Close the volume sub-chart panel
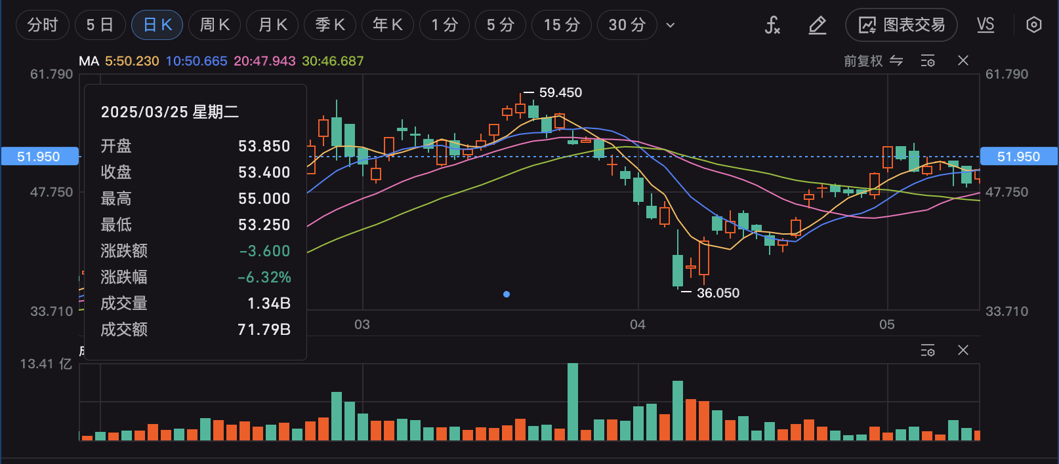 [963, 351]
